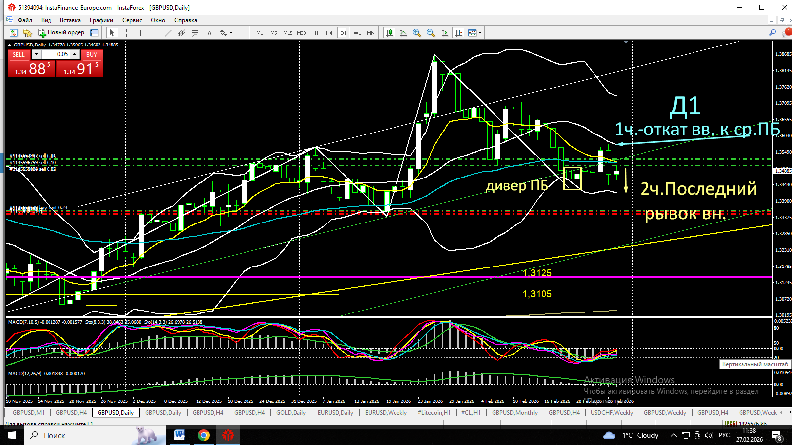792x445 pixels.
Task: Activate the crosshair tool
Action: click(126, 33)
